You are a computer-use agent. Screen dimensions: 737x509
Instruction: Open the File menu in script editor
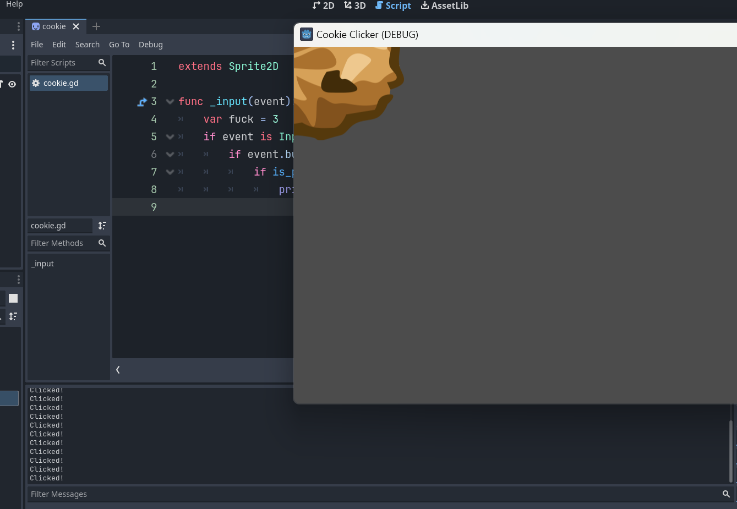[37, 45]
